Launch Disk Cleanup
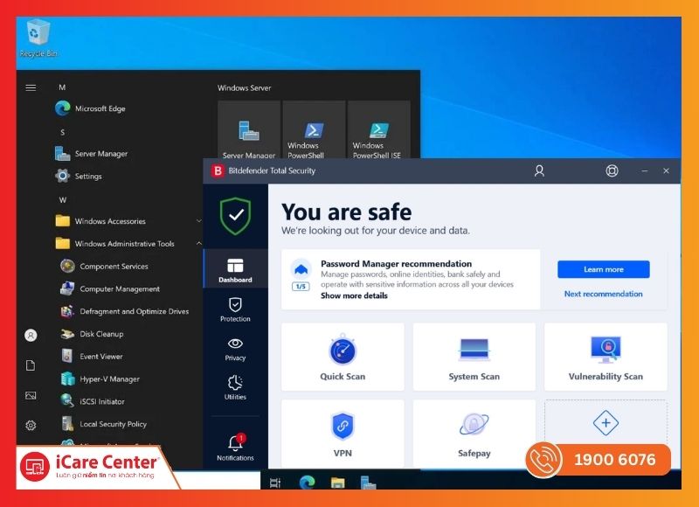This screenshot has height=507, width=699. (x=93, y=334)
